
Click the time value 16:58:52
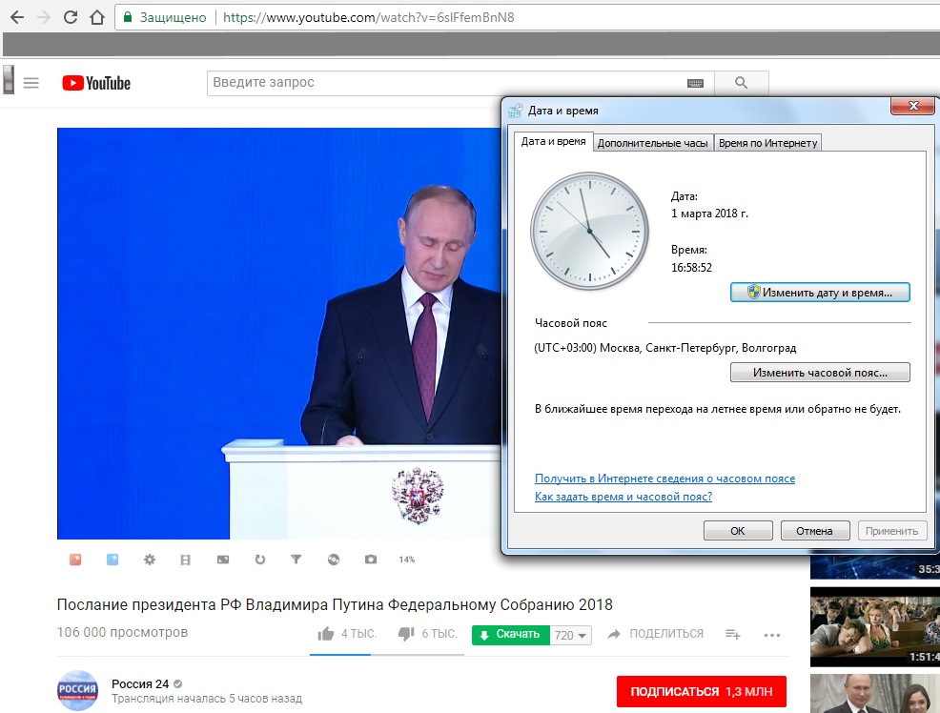point(691,267)
